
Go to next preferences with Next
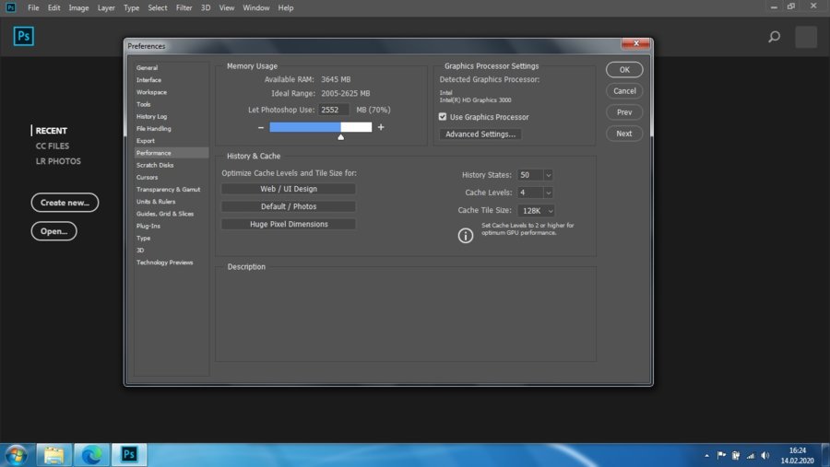pos(624,134)
